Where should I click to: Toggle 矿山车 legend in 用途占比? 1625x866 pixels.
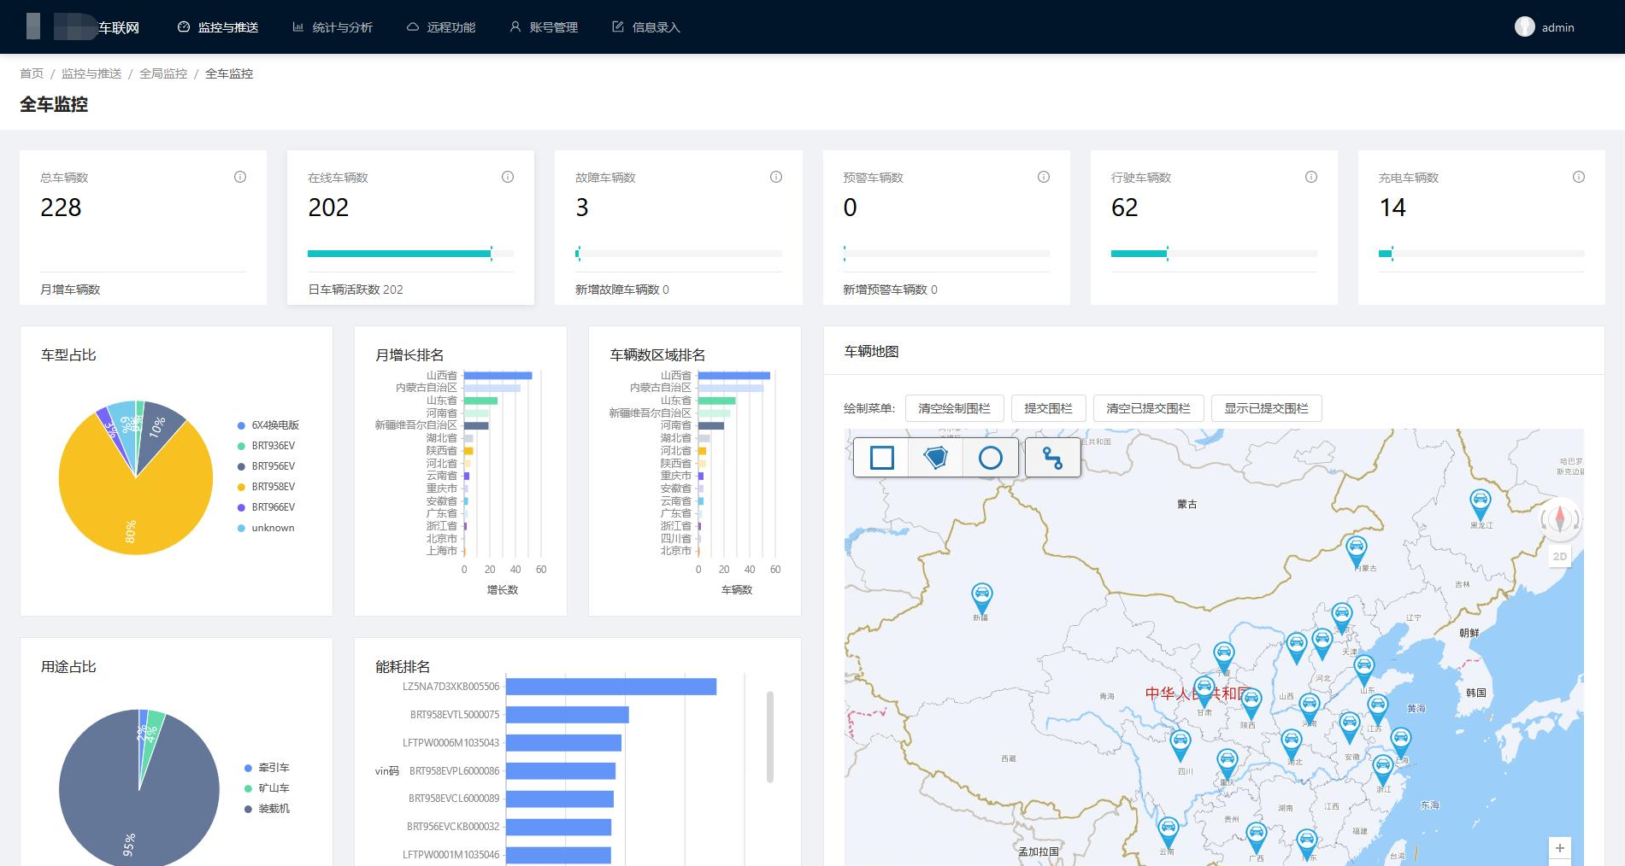(267, 788)
